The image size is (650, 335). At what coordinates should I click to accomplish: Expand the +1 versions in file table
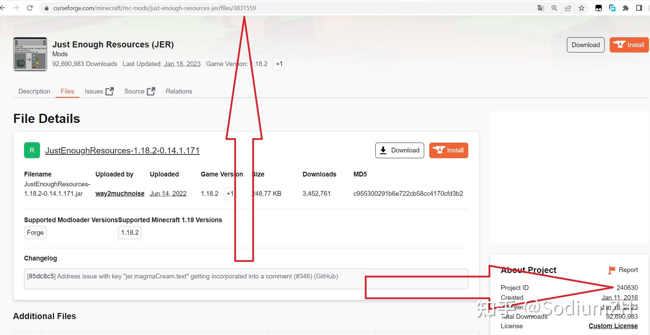click(x=230, y=193)
